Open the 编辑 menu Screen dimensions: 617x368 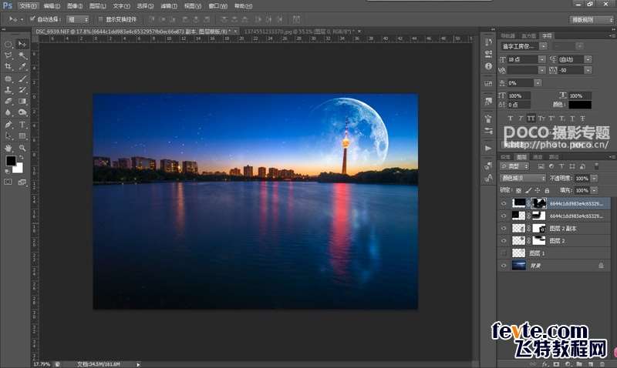pyautogui.click(x=52, y=6)
